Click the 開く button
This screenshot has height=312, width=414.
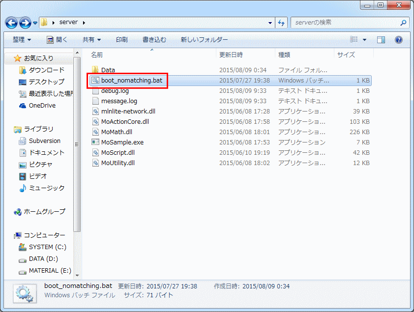click(57, 40)
